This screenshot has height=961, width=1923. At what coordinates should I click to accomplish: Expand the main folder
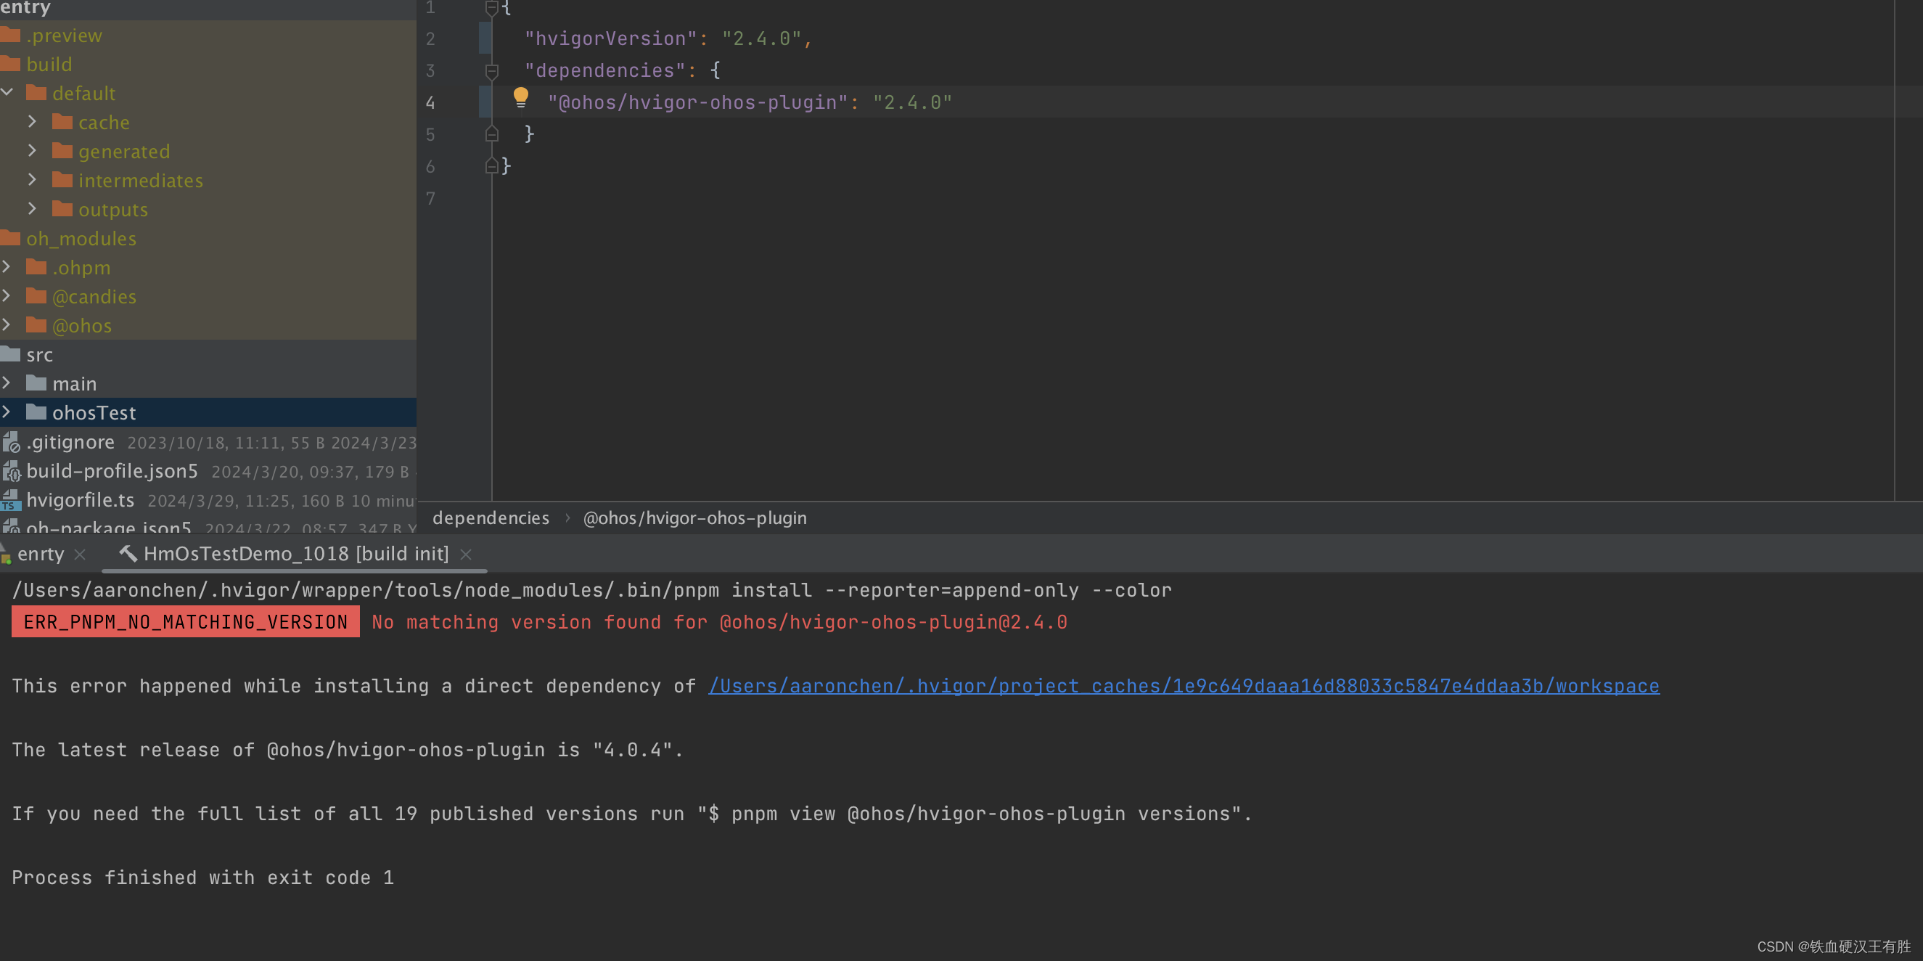coord(6,383)
